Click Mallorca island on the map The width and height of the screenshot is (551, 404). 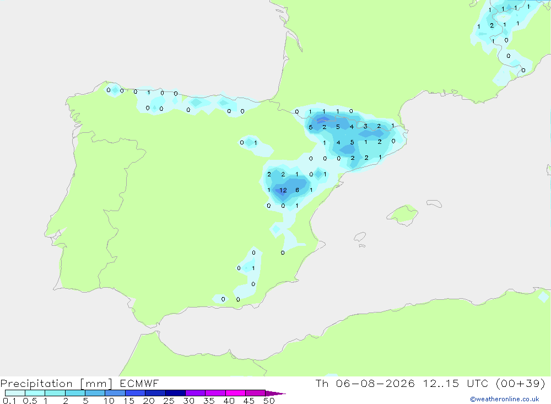coord(403,214)
